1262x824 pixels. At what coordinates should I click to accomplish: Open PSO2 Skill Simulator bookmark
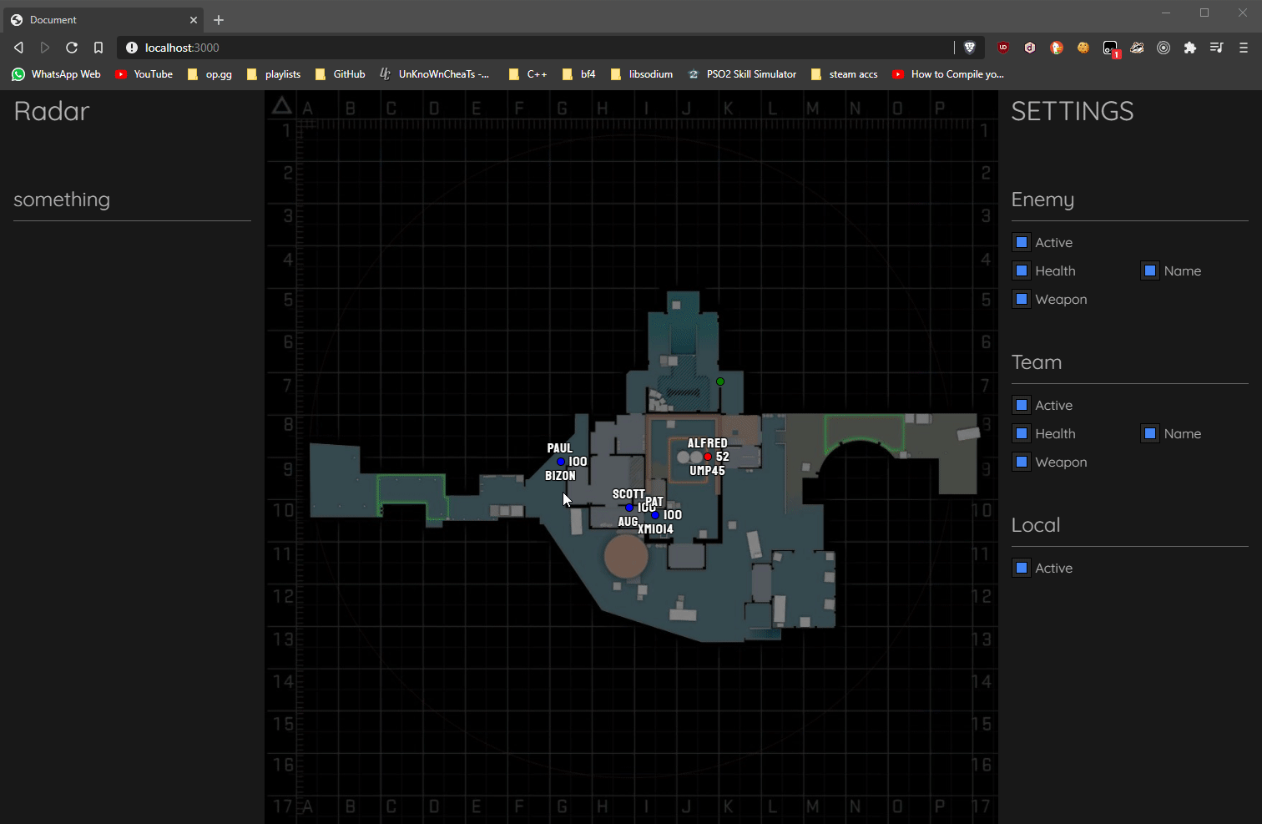742,74
